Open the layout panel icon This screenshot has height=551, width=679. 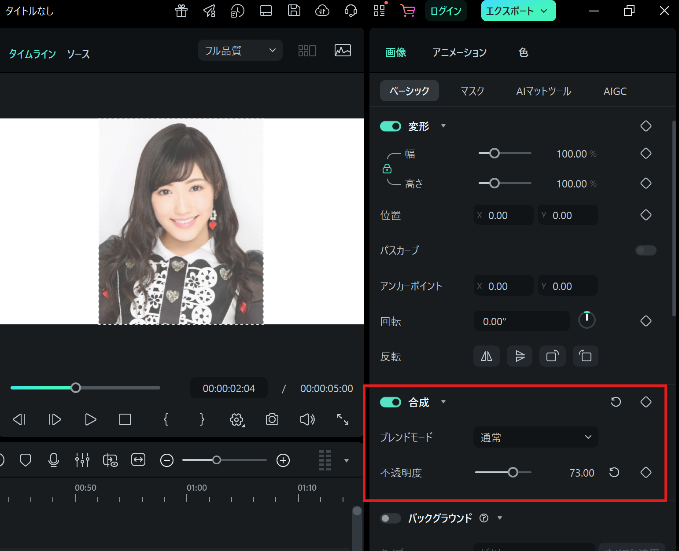[x=266, y=11]
